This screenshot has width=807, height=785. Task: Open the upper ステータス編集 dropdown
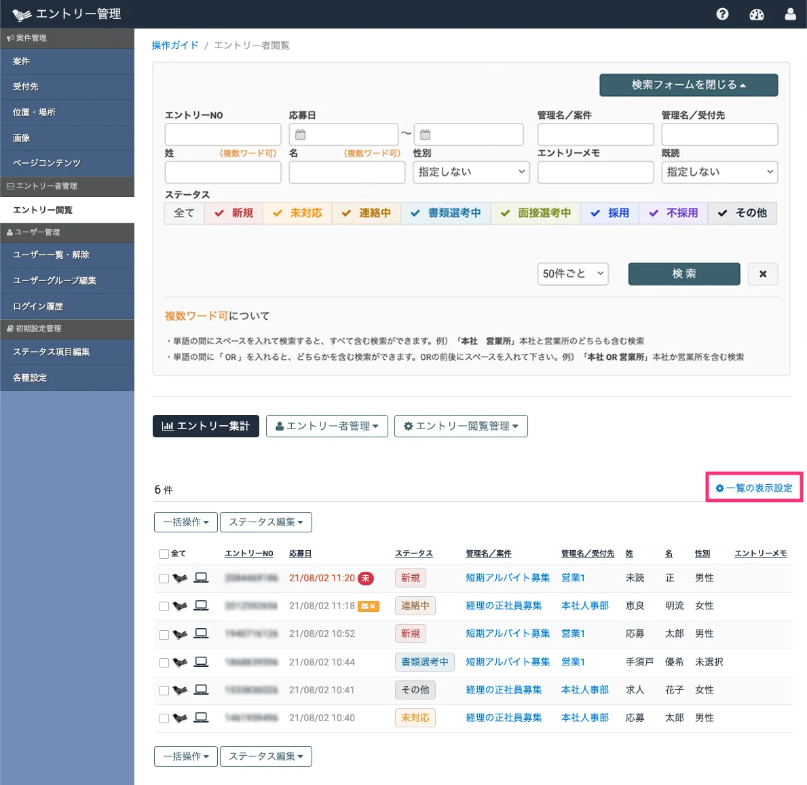(265, 522)
